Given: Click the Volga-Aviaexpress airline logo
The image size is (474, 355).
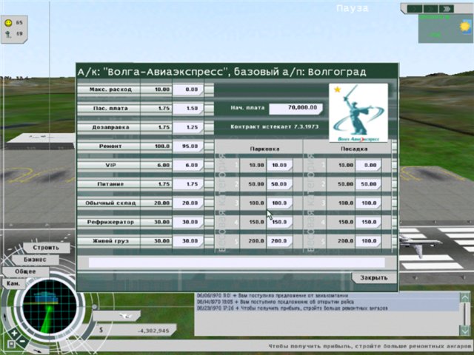Looking at the screenshot, I should (358, 112).
